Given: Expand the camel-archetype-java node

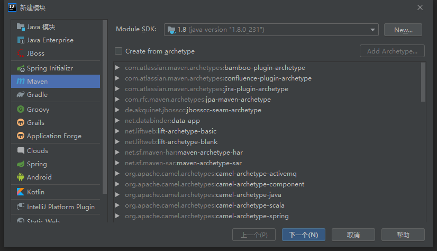Looking at the screenshot, I should coord(117,195).
